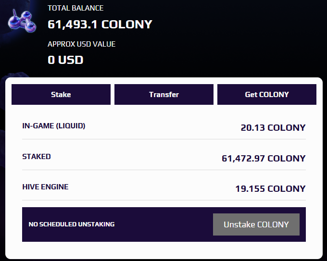Click the divider under the Staked row

coord(164,170)
